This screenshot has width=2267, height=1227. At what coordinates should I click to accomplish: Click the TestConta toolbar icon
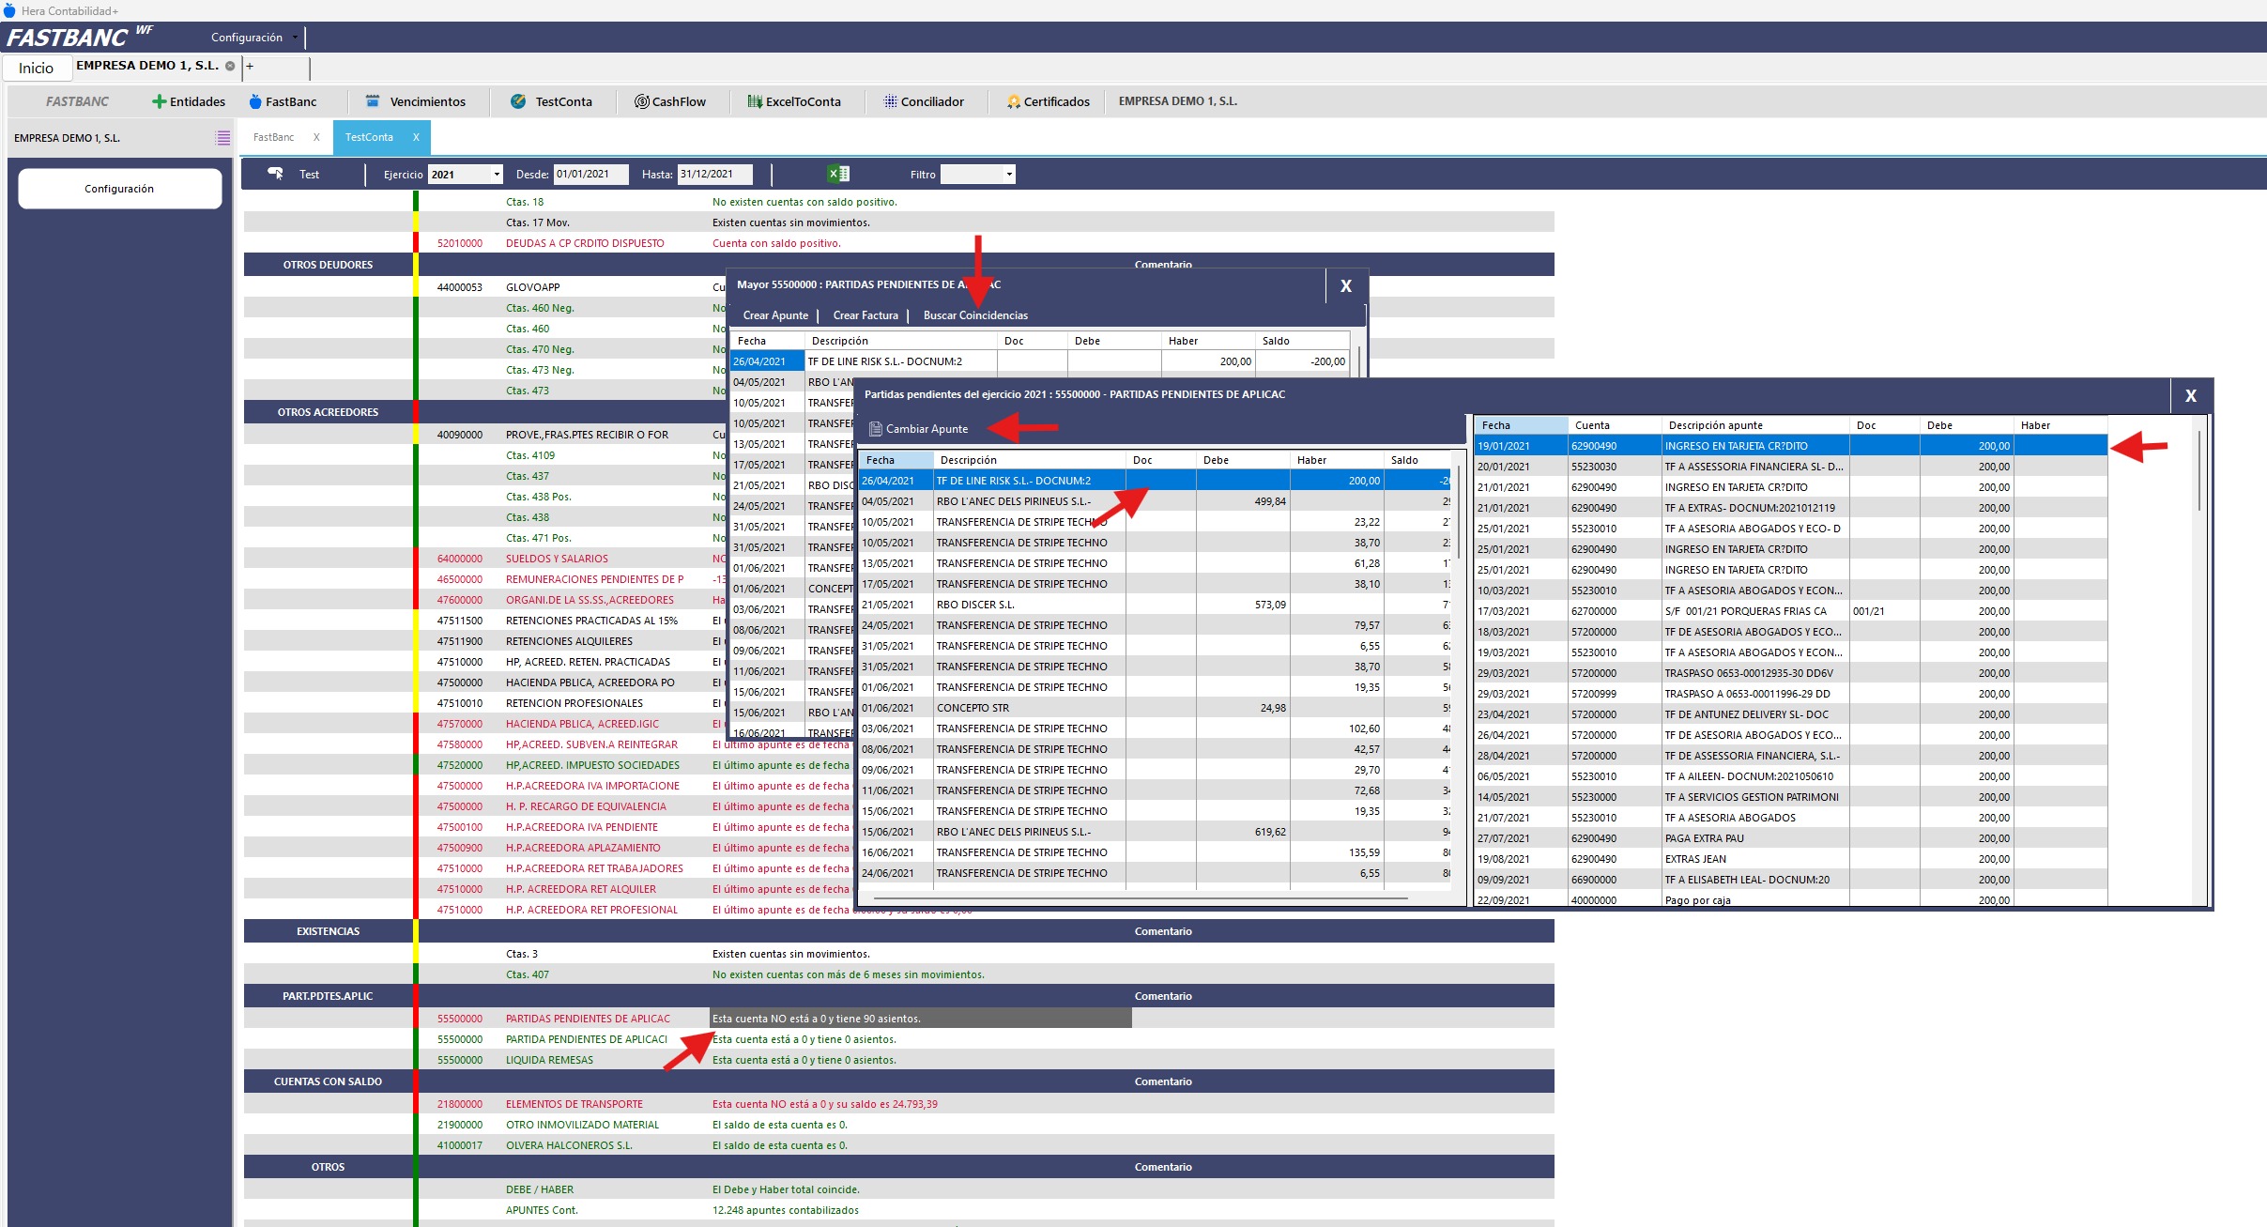tap(518, 101)
